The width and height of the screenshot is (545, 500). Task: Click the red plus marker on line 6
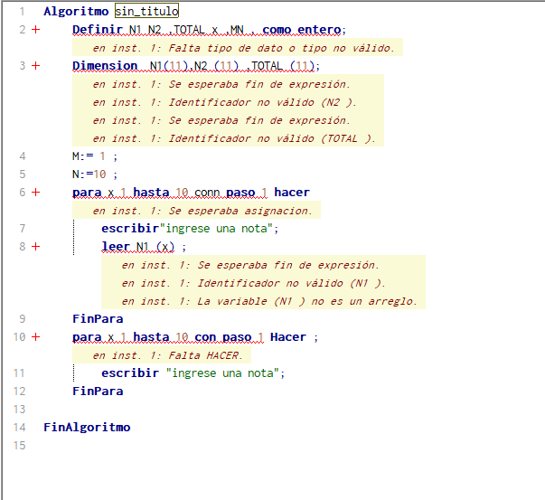click(x=35, y=193)
